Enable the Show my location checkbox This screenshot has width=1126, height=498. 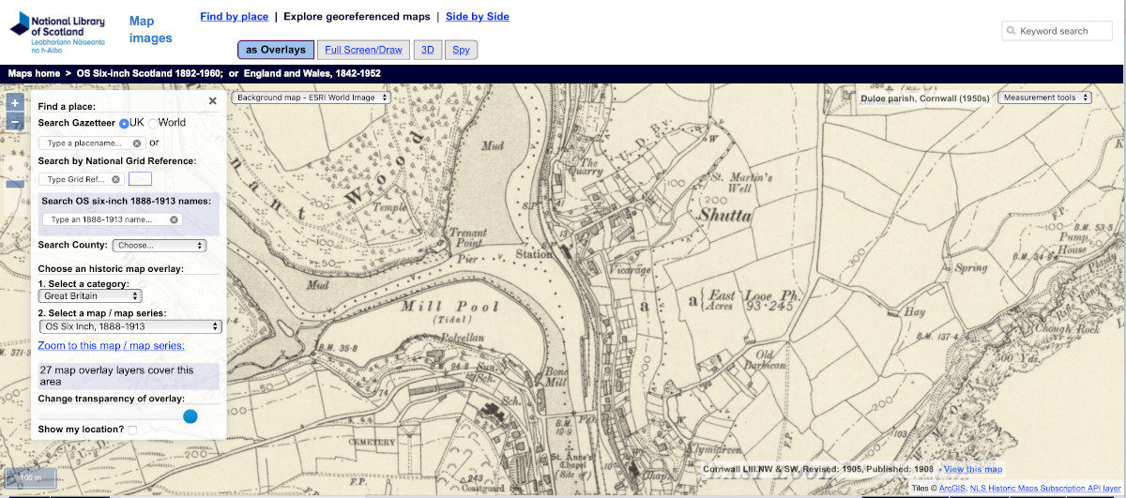132,430
